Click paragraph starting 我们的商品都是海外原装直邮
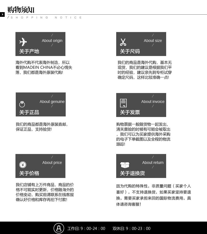This screenshot has width=207, height=234. click(42, 127)
